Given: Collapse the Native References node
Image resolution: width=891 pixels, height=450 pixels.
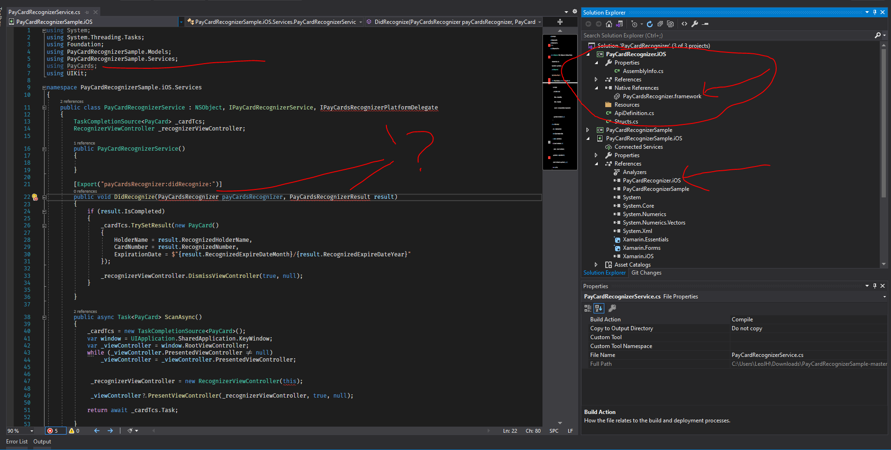Looking at the screenshot, I should (596, 88).
